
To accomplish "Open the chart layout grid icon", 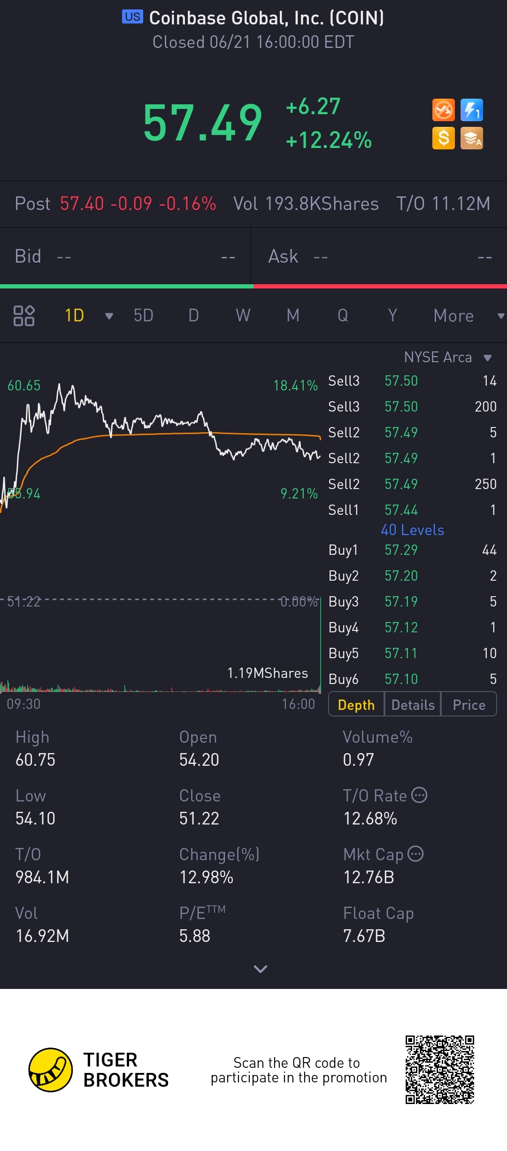I will [x=24, y=316].
